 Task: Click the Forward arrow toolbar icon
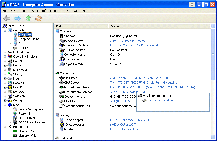click(x=18, y=18)
